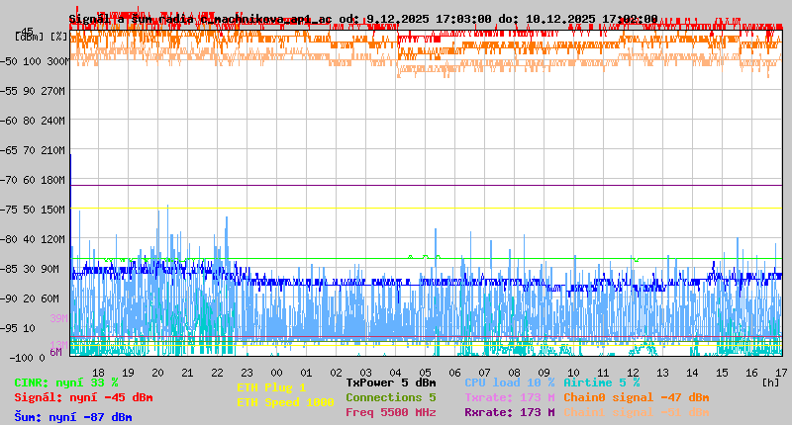Click the Txrate 173 M label
Image resolution: width=792 pixels, height=425 pixels.
[x=509, y=397]
